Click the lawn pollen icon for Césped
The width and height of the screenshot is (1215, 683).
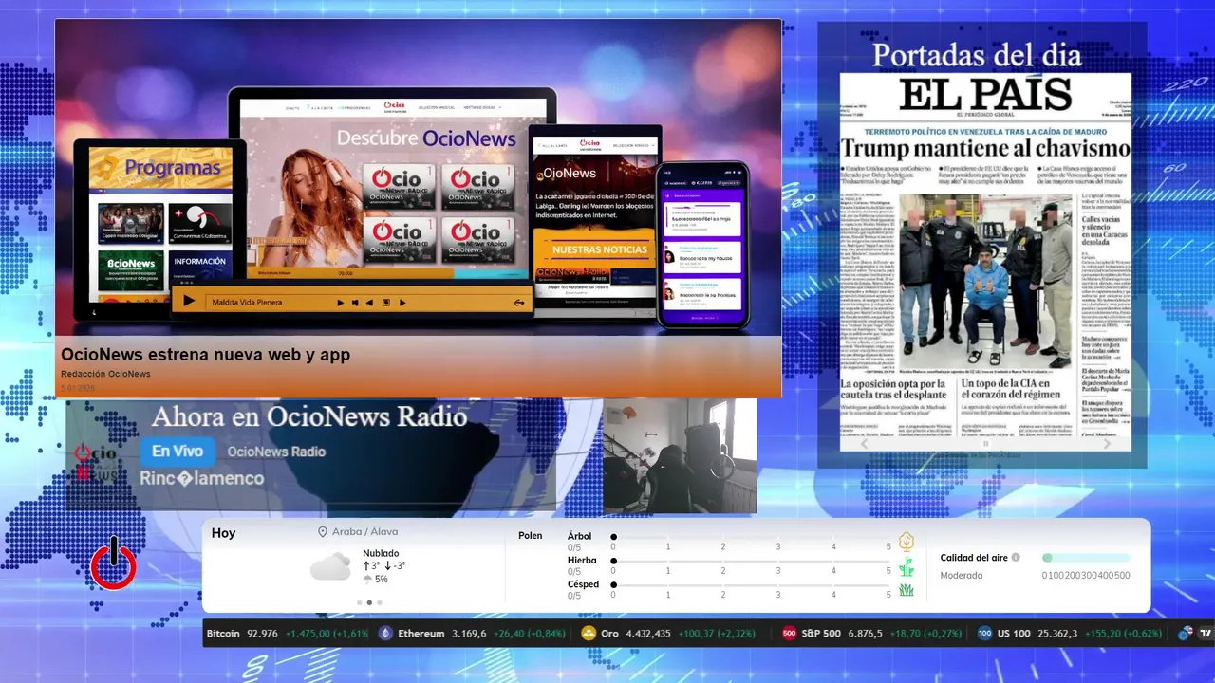tap(907, 590)
